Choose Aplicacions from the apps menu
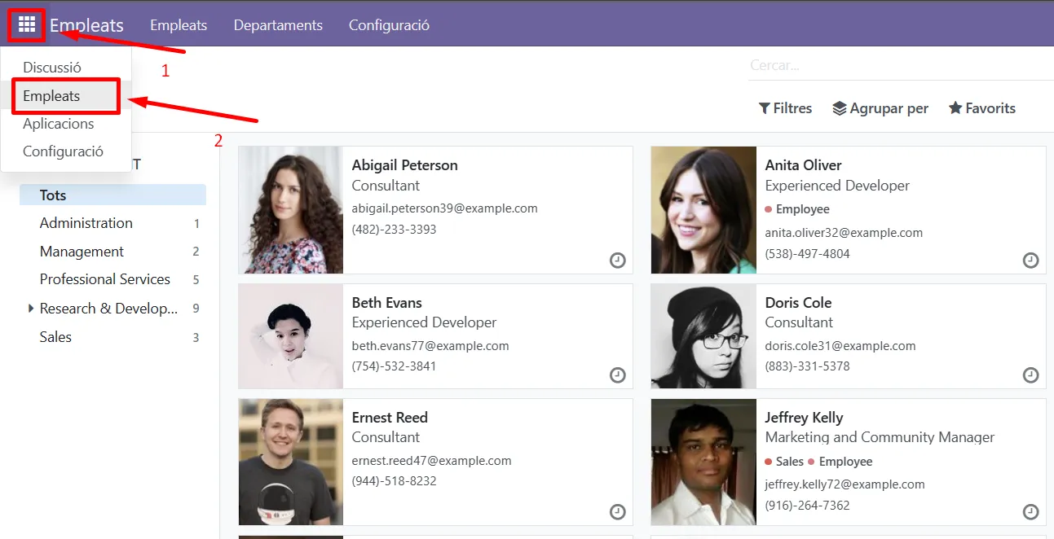Viewport: 1054px width, 539px height. click(59, 124)
